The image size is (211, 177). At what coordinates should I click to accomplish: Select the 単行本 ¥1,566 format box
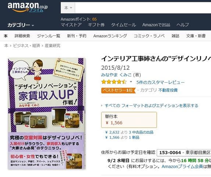[x=129, y=120]
